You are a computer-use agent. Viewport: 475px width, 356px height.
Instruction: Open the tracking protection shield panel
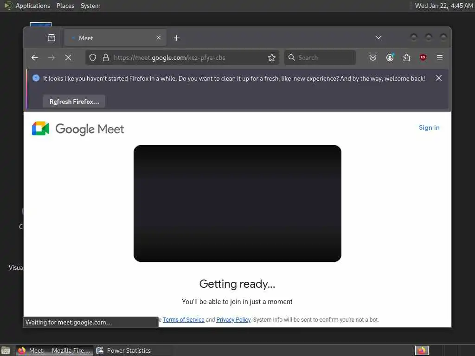click(x=93, y=57)
